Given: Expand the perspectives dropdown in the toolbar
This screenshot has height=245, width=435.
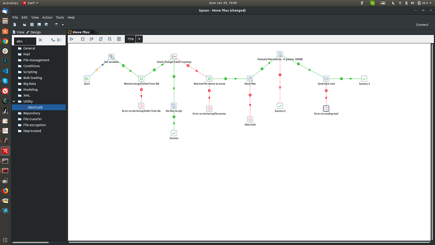Looking at the screenshot, I should 62,25.
